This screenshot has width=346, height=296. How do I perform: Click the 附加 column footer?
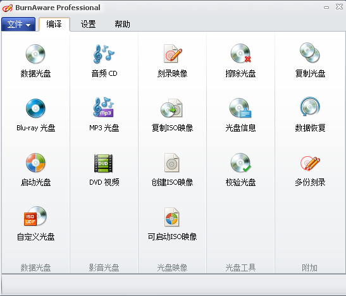[x=309, y=268]
